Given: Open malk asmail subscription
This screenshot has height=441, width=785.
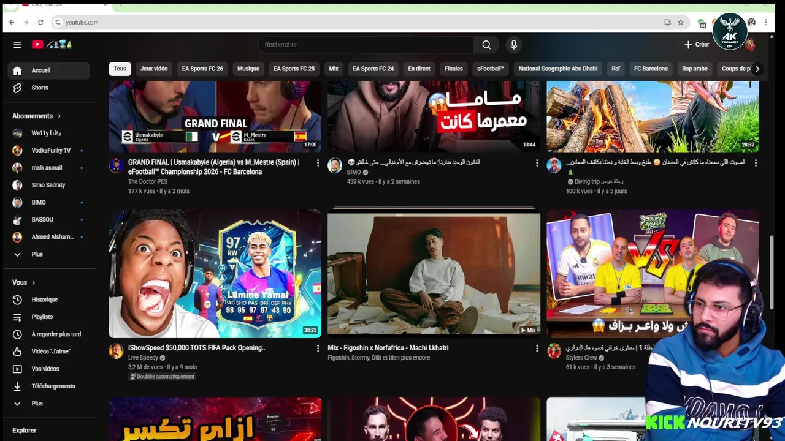Looking at the screenshot, I should tap(49, 168).
